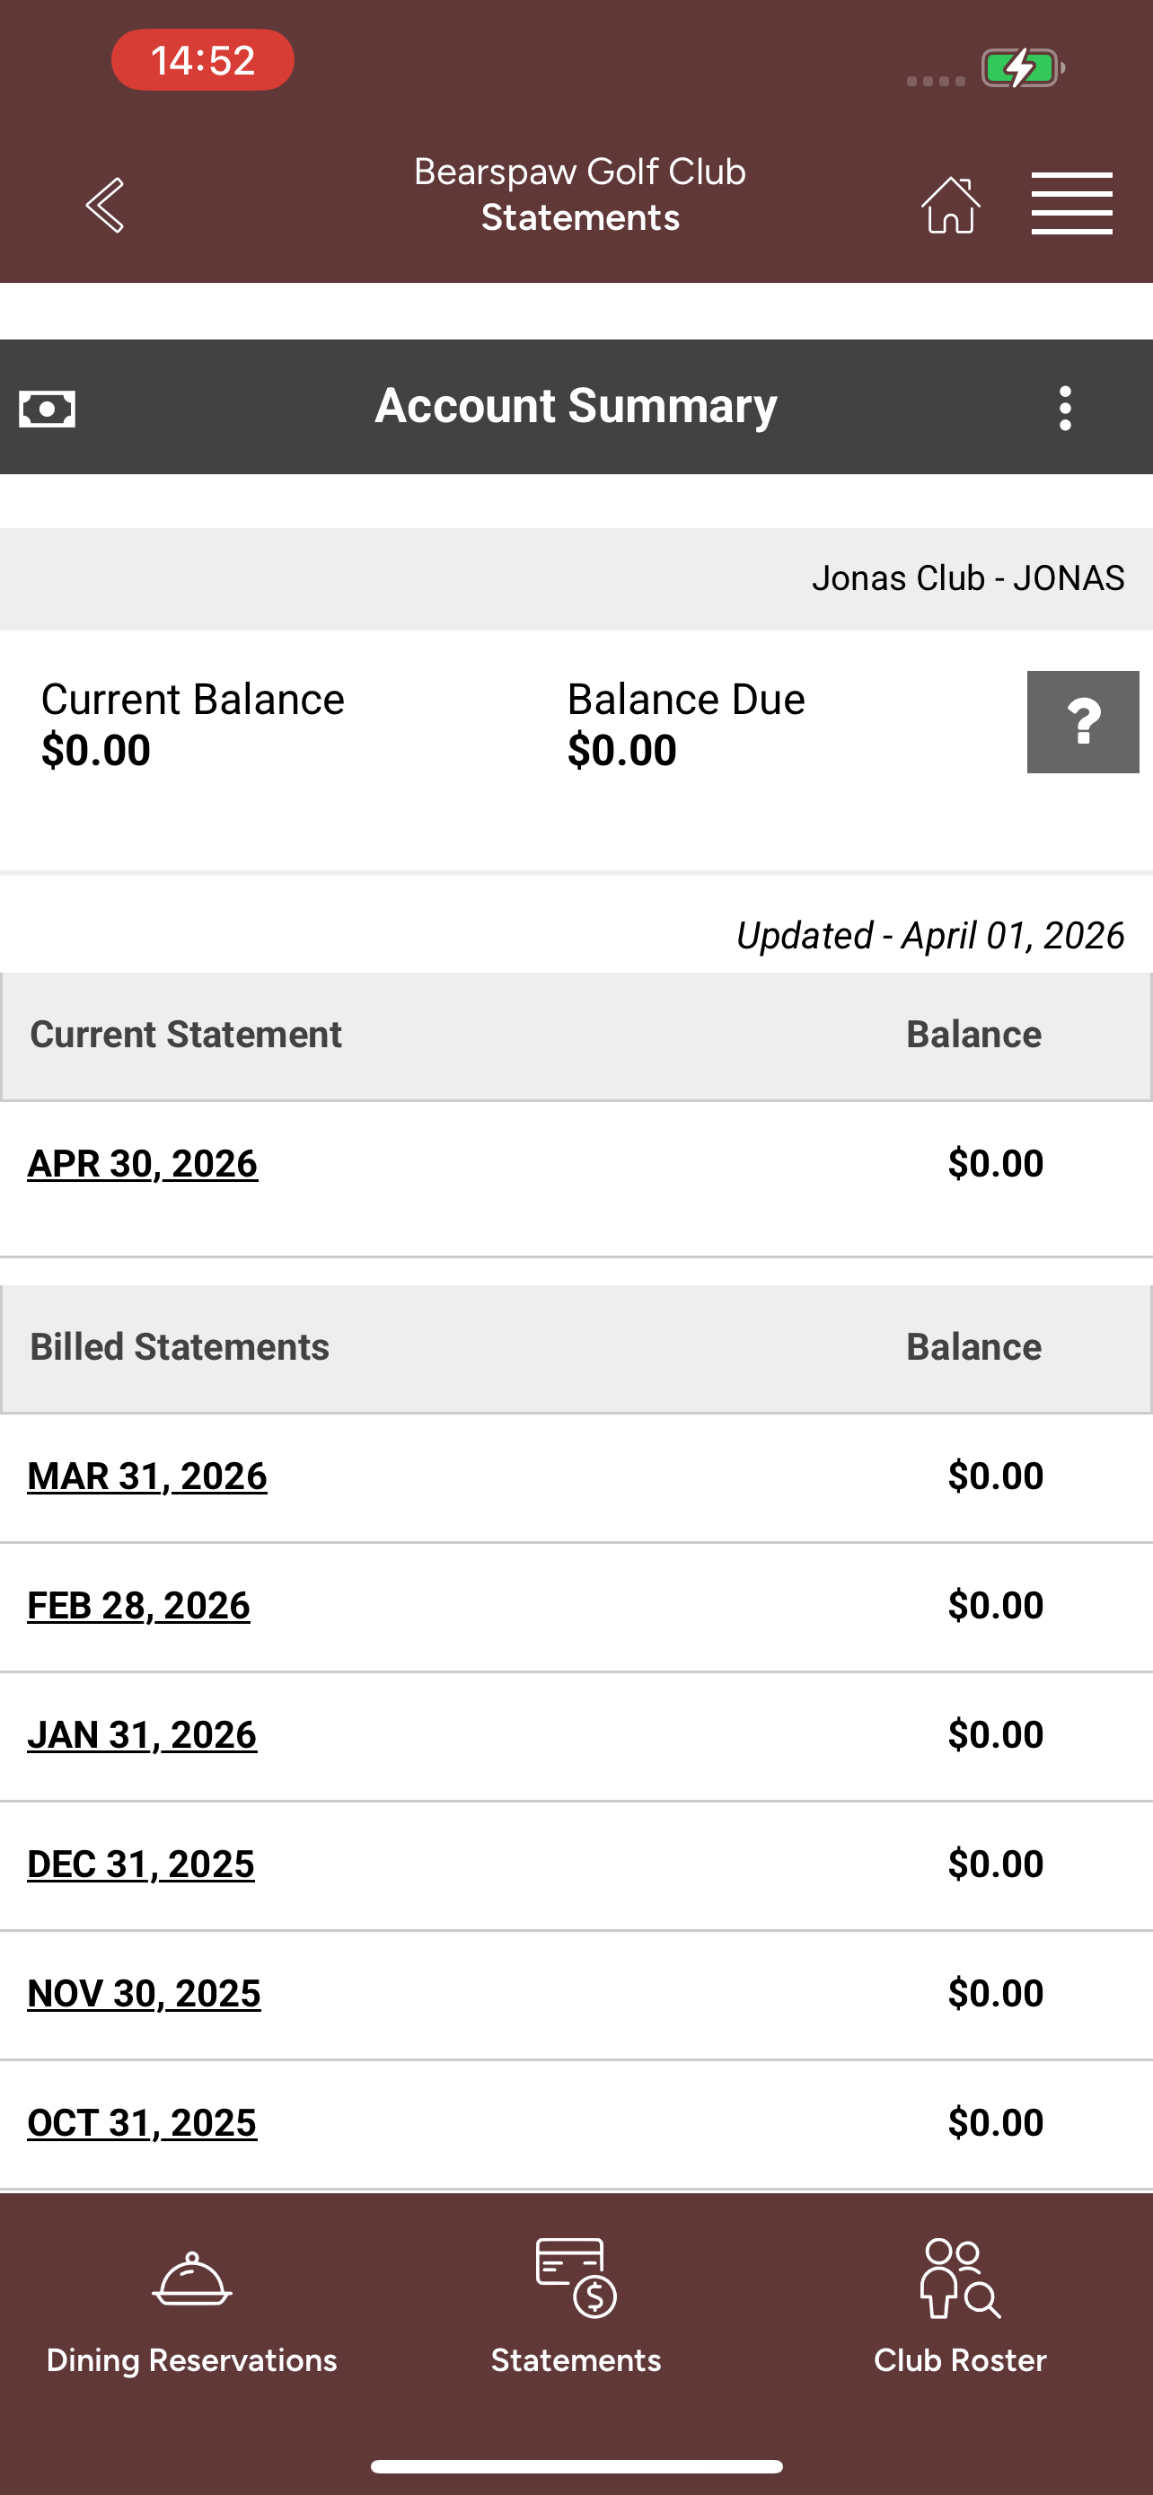This screenshot has width=1153, height=2495.
Task: Open the OCT 31, 2025 statement
Action: 142,2122
